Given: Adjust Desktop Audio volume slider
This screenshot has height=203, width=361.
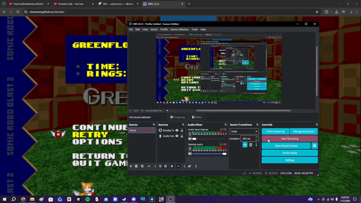Looking at the screenshot, I should (209, 154).
